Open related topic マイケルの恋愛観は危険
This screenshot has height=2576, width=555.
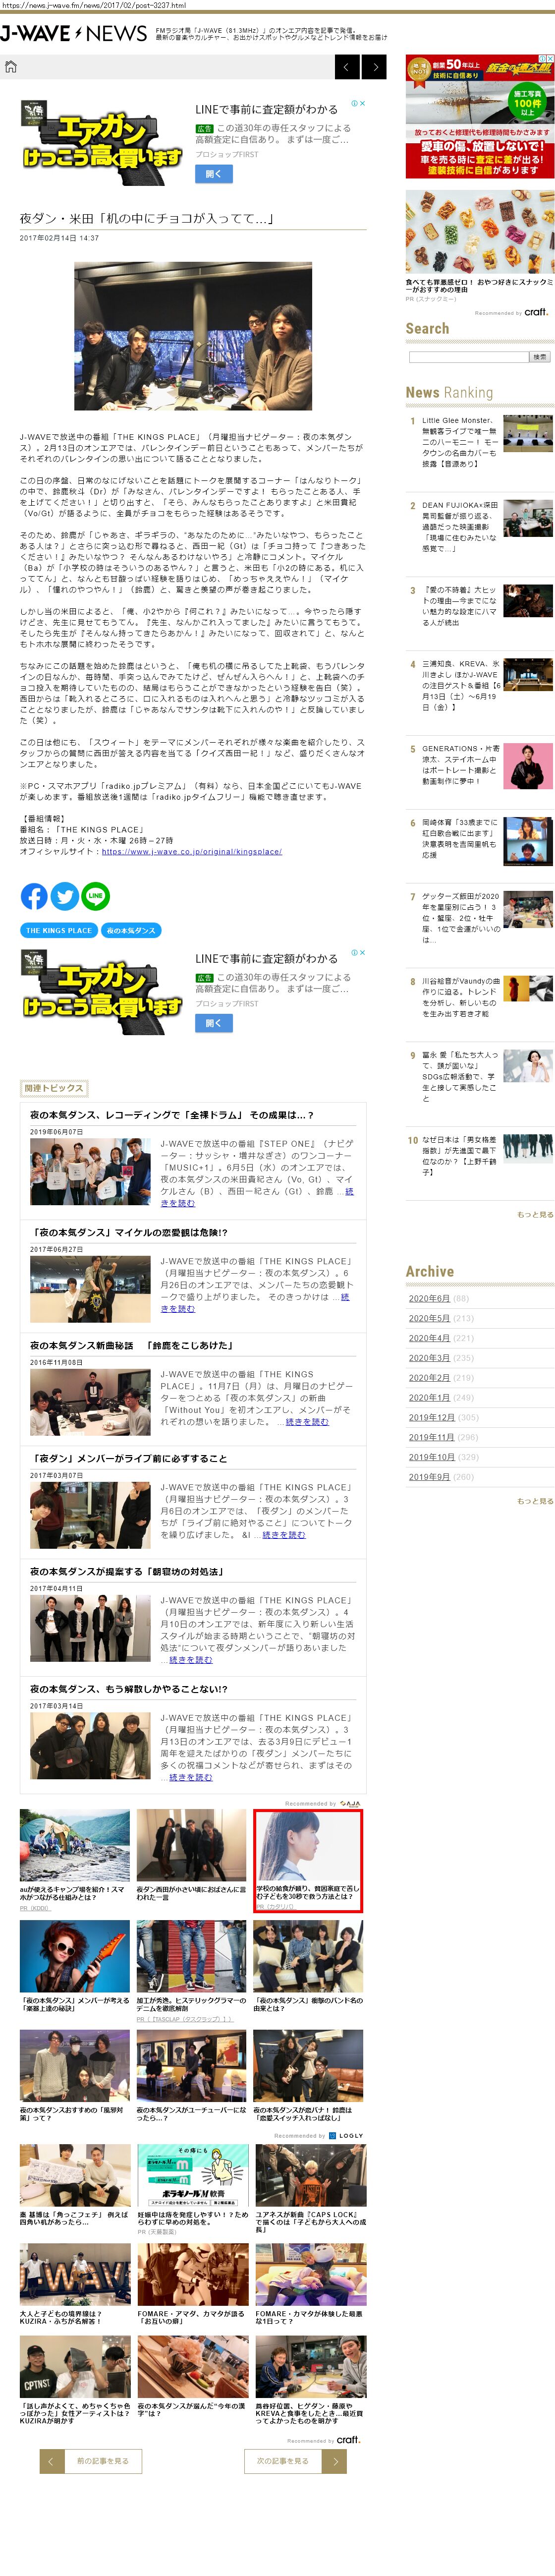[128, 1232]
